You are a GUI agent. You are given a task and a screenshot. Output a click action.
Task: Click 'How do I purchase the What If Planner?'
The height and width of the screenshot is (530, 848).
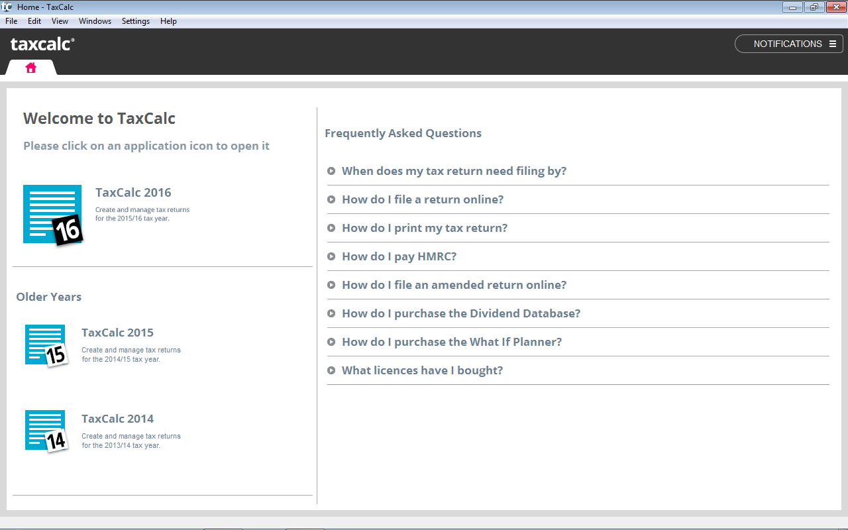[452, 342]
